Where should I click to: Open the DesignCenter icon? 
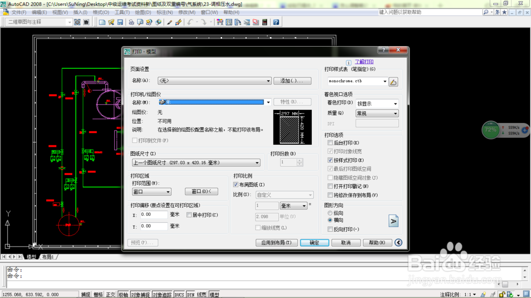[x=229, y=22]
